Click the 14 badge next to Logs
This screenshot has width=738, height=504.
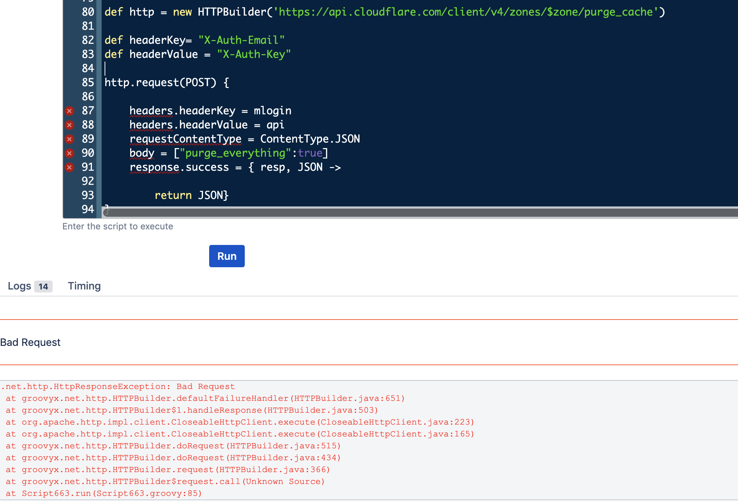coord(43,287)
